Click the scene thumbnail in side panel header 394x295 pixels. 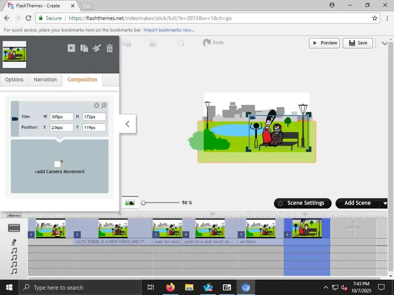[x=14, y=55]
